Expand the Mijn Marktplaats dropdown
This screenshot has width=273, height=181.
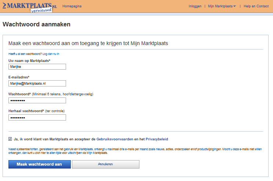pos(222,6)
